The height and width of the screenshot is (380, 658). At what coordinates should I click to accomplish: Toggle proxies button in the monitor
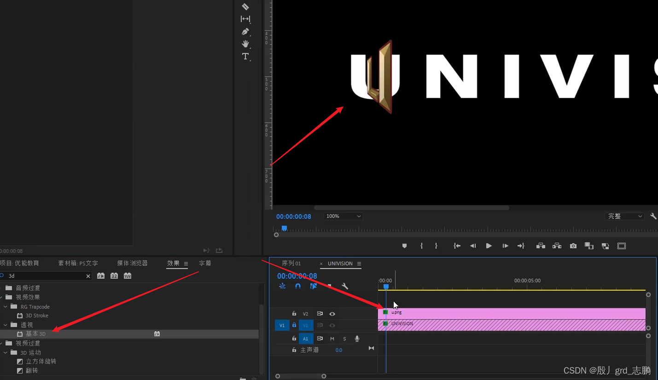605,246
